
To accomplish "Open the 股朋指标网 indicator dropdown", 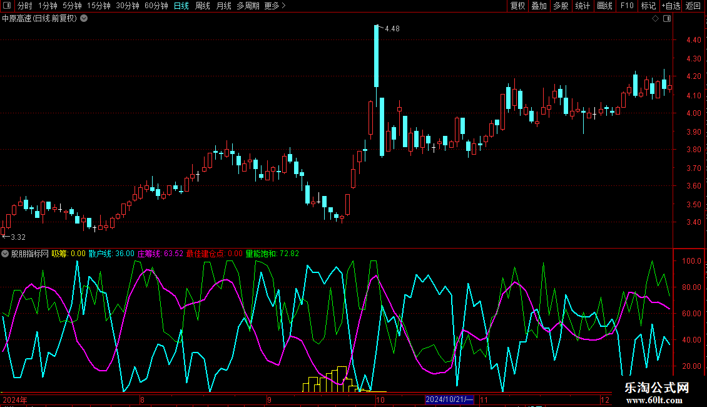I will [5, 254].
